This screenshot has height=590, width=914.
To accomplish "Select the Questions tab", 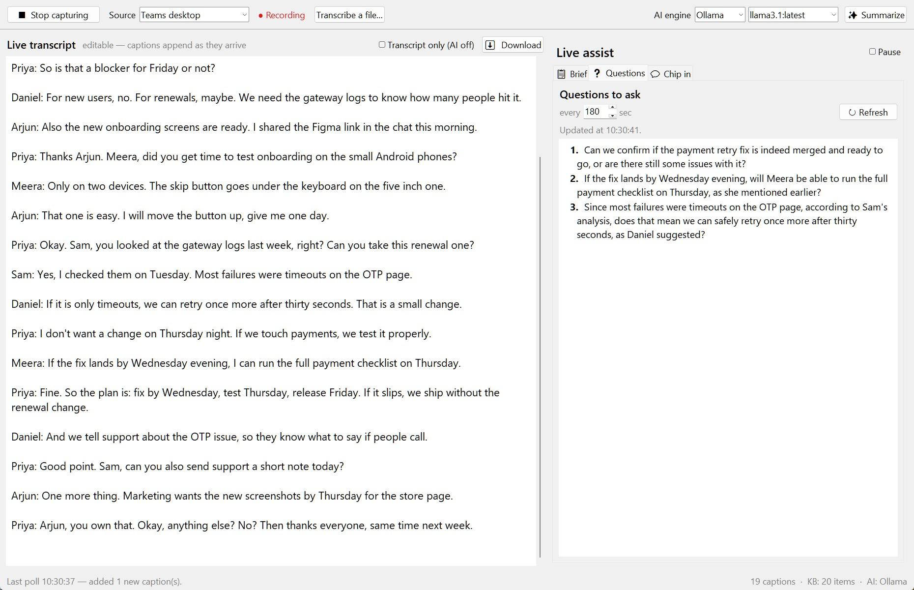I will 619,73.
